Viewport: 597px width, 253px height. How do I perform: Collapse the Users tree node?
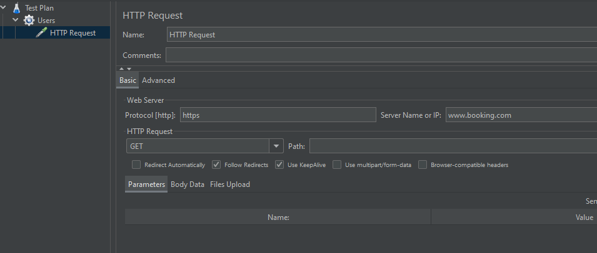(x=16, y=21)
